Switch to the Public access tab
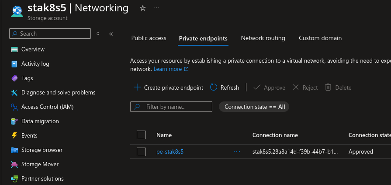This screenshot has height=185, width=391. pos(149,38)
